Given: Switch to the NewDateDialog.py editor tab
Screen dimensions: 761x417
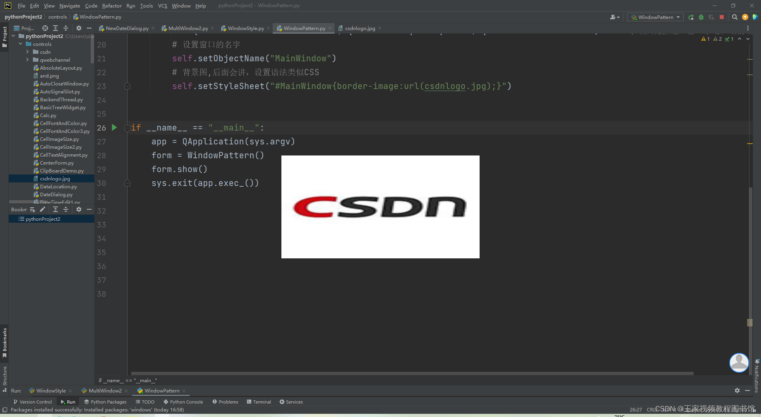Looking at the screenshot, I should [x=127, y=28].
